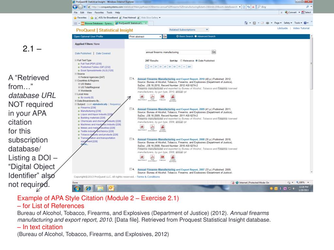Open Other Editions icon for 2008 report
Screen dimensions: 334x250
pyautogui.click(x=173, y=157)
